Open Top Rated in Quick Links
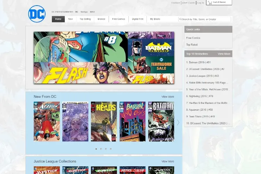Screen dimensions: 261x174 pyautogui.click(x=192, y=45)
